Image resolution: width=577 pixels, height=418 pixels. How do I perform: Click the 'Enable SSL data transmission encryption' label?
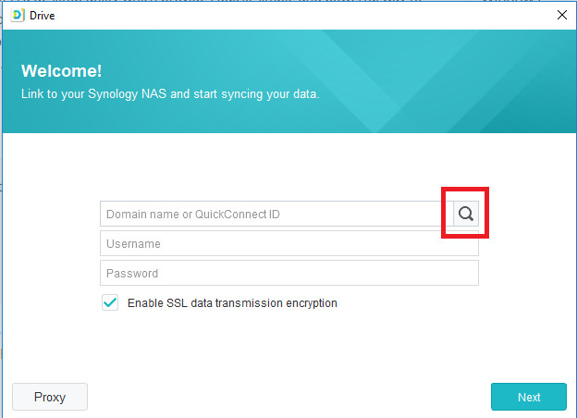point(232,303)
